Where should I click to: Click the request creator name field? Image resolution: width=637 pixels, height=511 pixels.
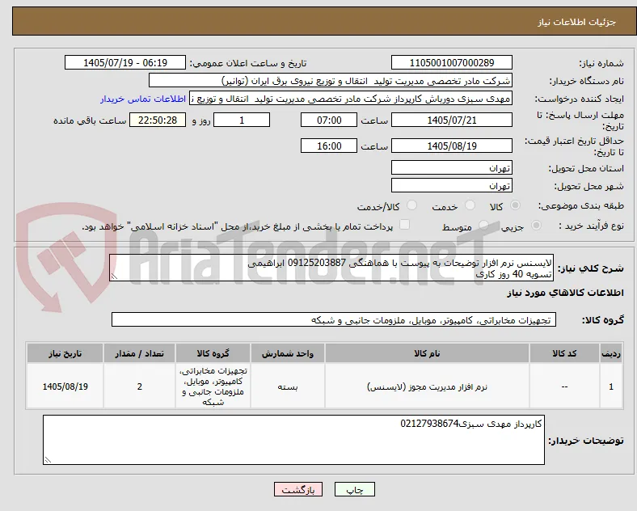351,99
